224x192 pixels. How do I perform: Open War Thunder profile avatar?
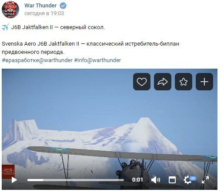[10, 10]
